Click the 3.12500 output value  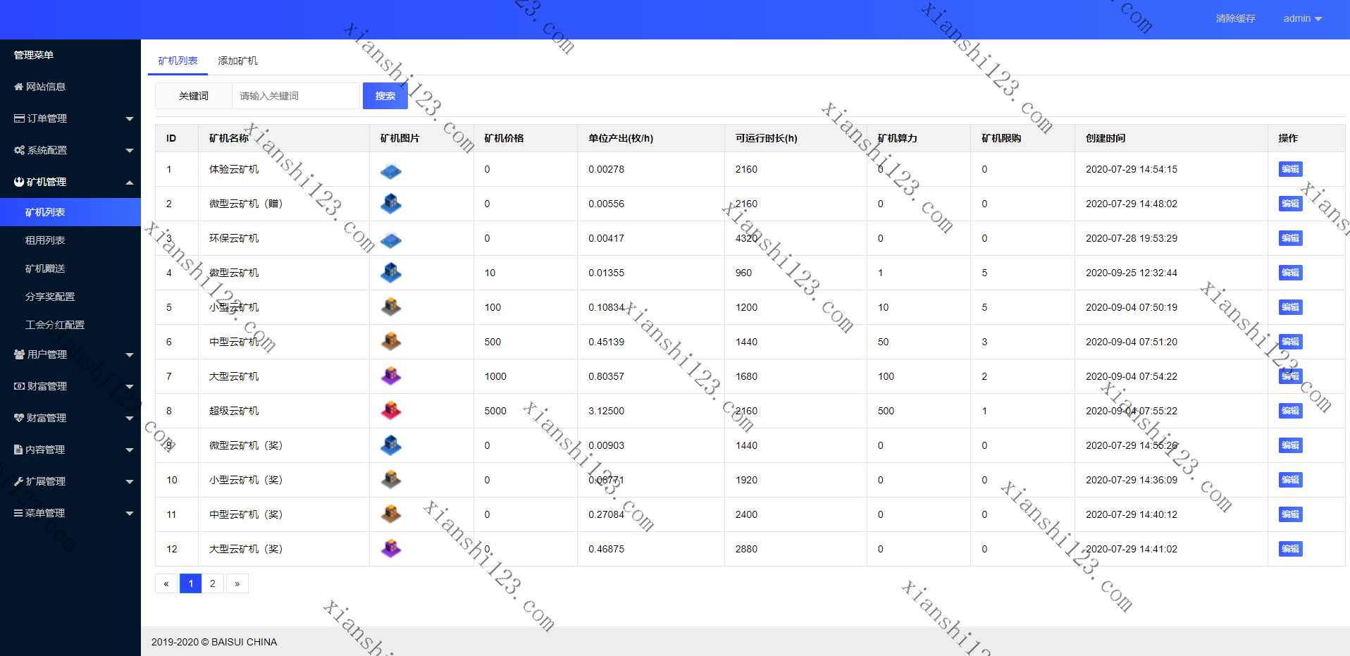pos(607,411)
